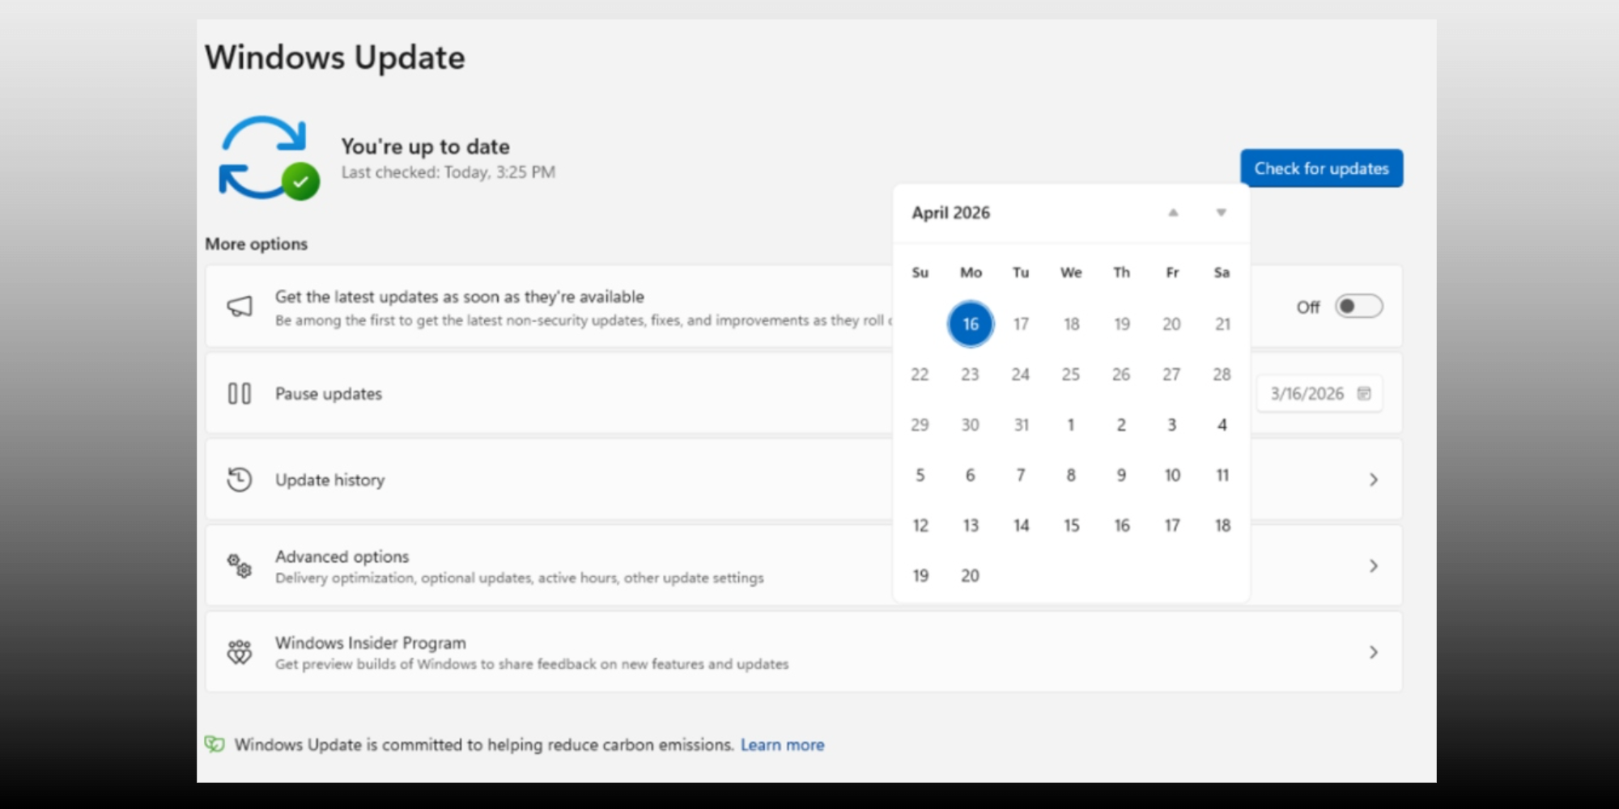Click the Advanced options gears icon
This screenshot has height=809, width=1619.
(x=240, y=565)
